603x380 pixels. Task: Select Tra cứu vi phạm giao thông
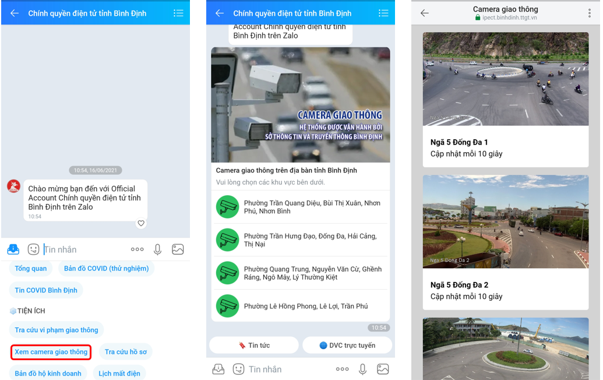tap(57, 330)
